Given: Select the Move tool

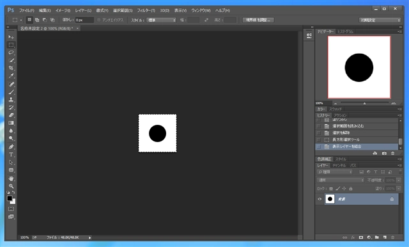Looking at the screenshot, I should pyautogui.click(x=11, y=37).
